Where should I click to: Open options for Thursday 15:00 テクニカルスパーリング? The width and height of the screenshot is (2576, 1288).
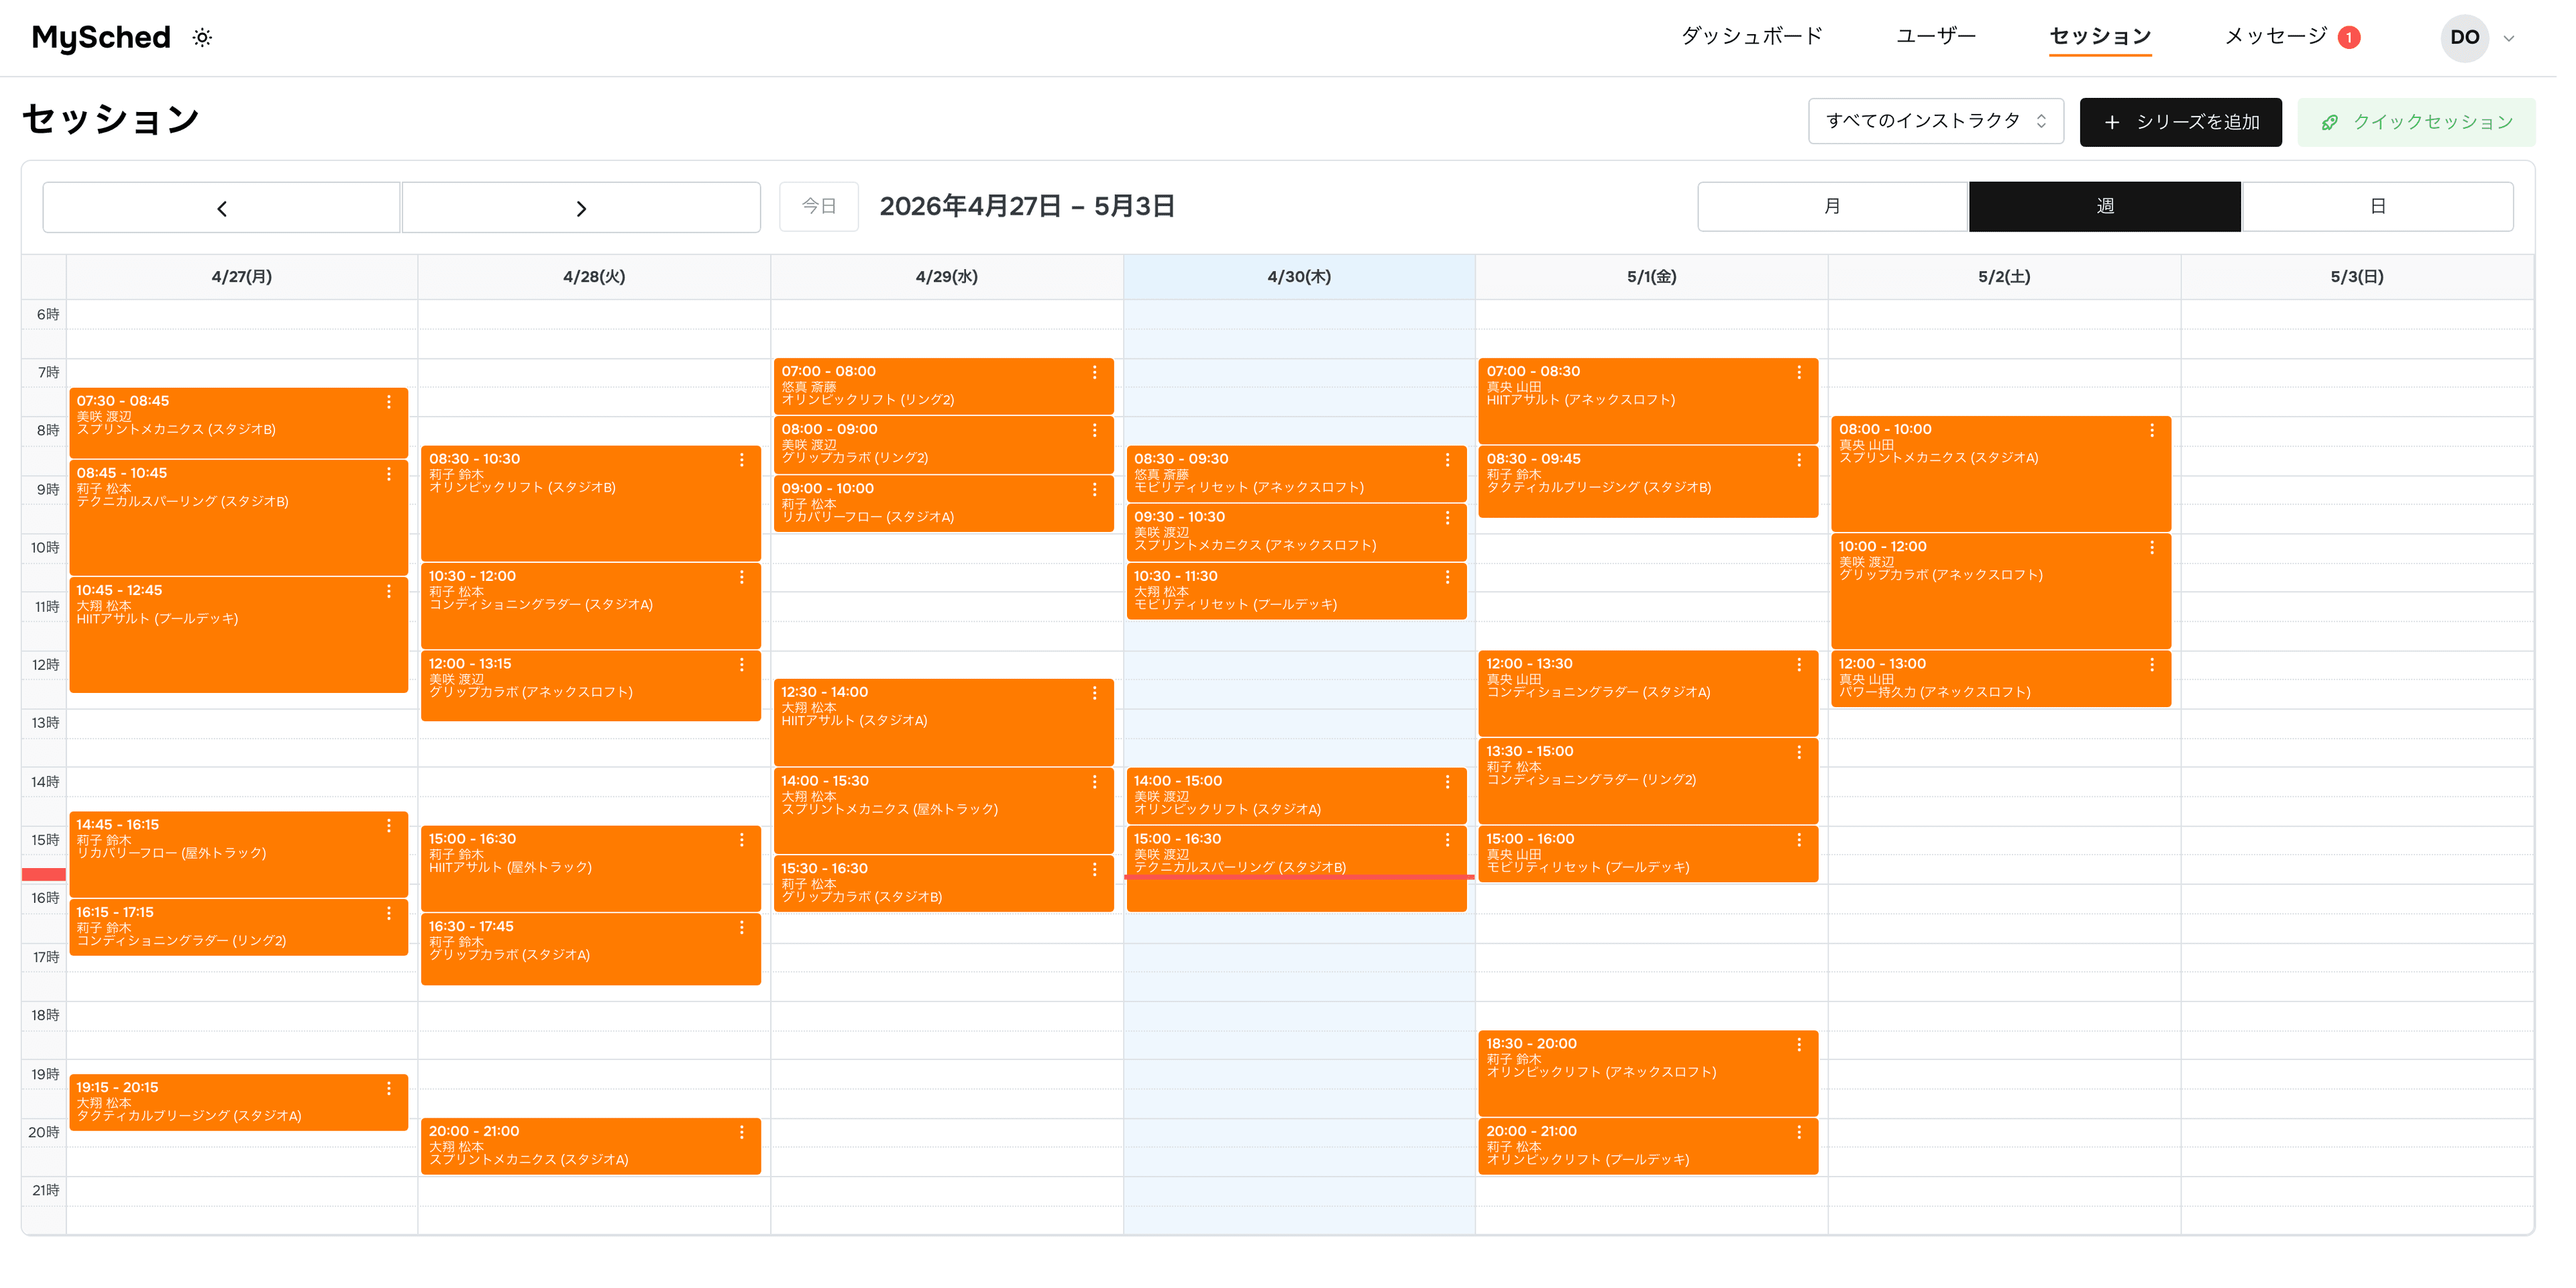(1448, 840)
